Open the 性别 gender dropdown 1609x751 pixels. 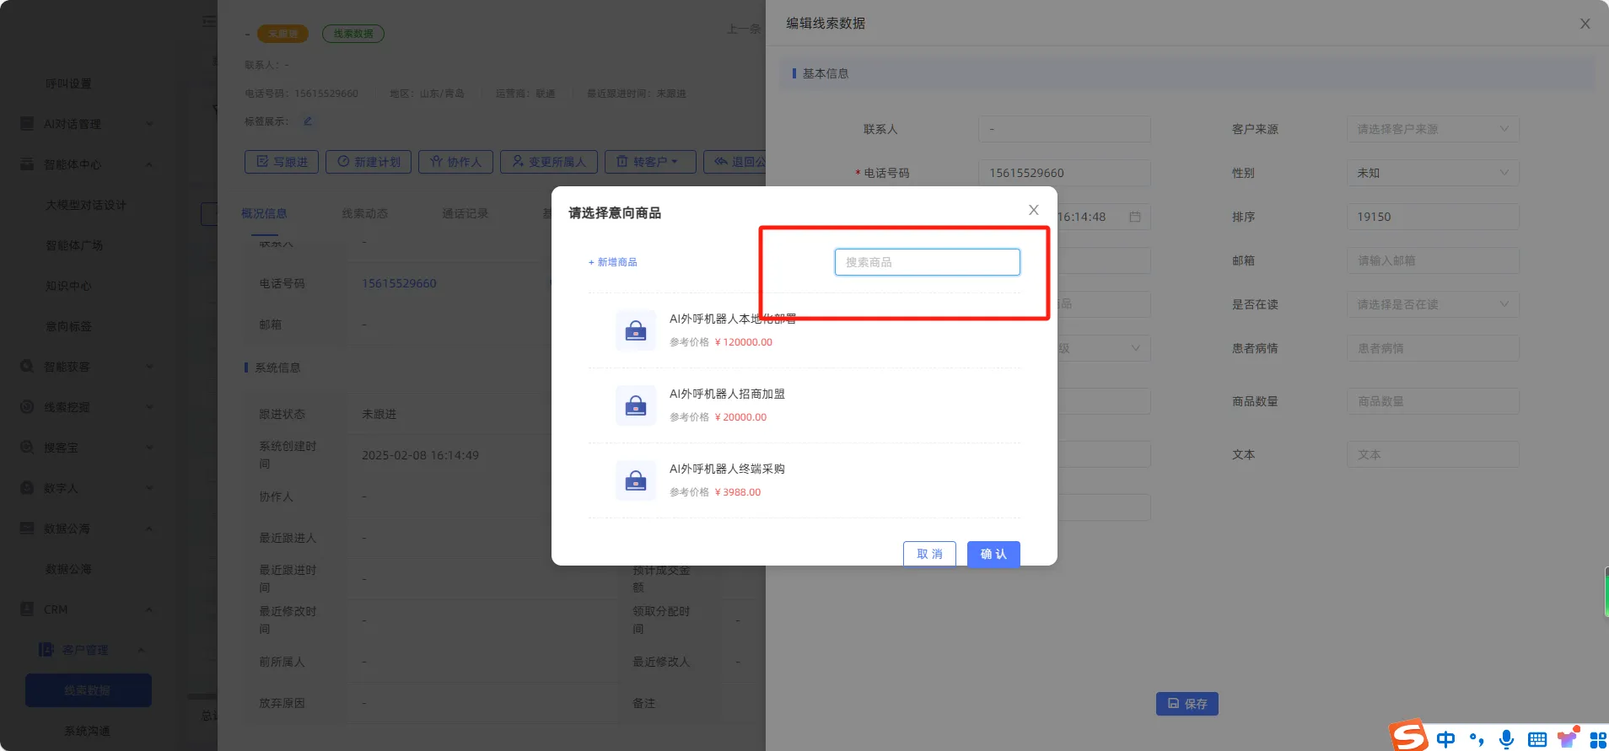click(x=1433, y=173)
